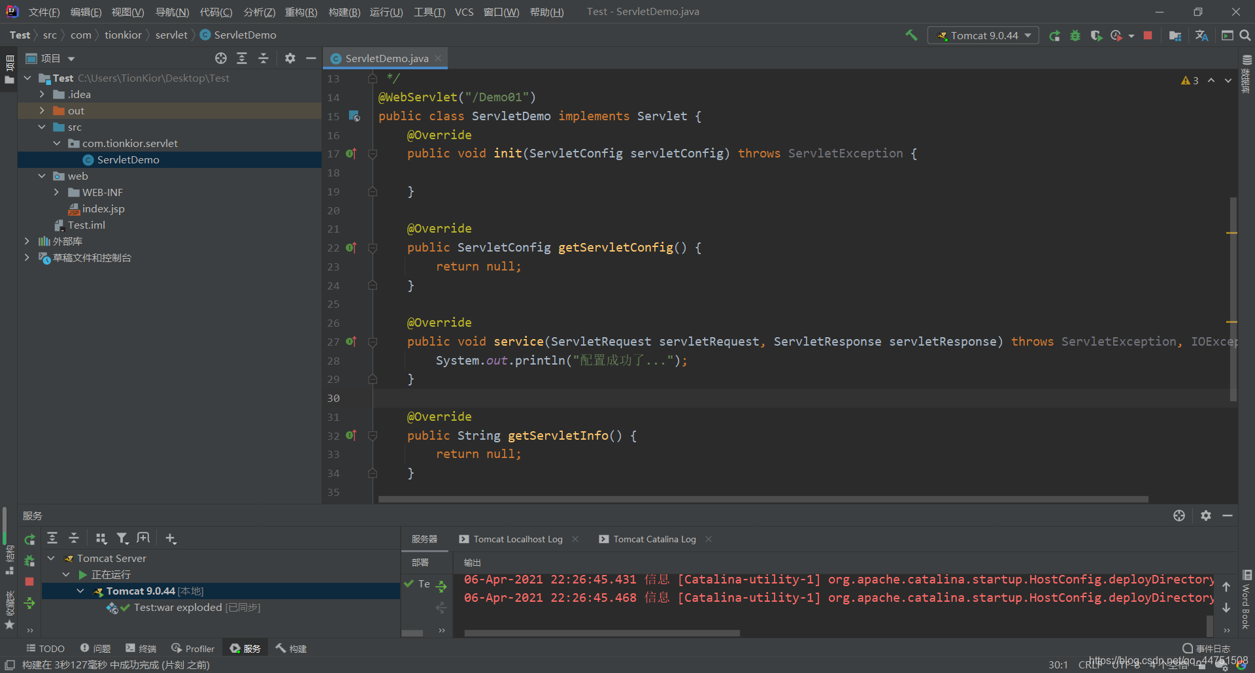Image resolution: width=1255 pixels, height=673 pixels.
Task: Click the Build project hammer icon
Action: pos(911,35)
